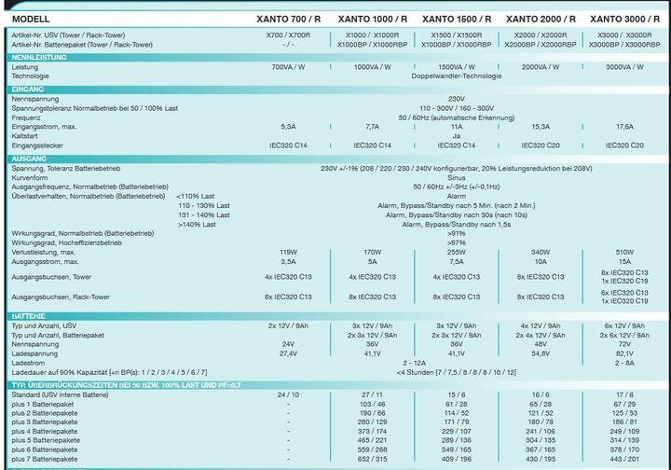This screenshot has width=671, height=470.
Task: Select the "XANTO 3000 / R" column header
Action: [x=624, y=19]
